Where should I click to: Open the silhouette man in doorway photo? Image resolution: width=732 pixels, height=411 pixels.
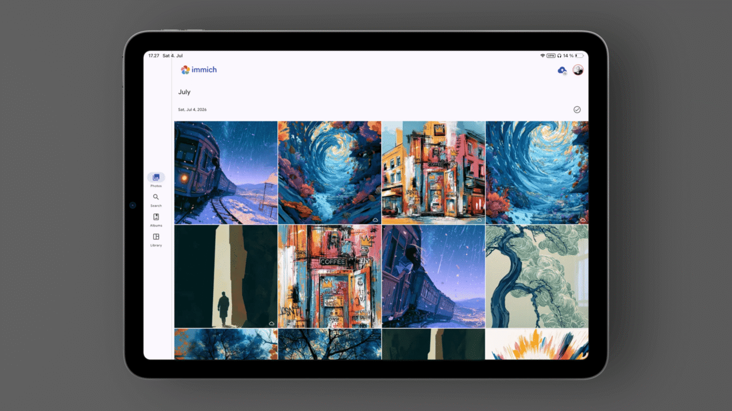(x=226, y=277)
